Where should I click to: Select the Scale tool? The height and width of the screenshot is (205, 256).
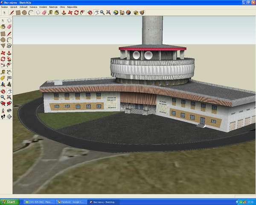pyautogui.click(x=3, y=65)
